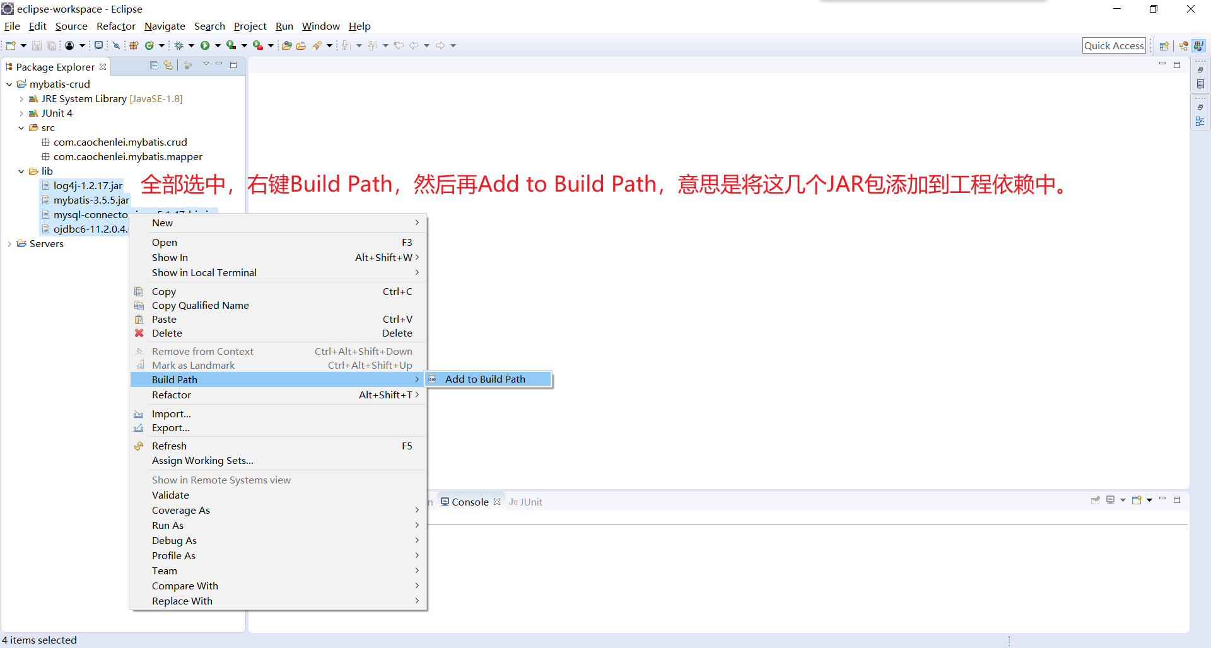Click the Debug bug icon

pyautogui.click(x=179, y=45)
